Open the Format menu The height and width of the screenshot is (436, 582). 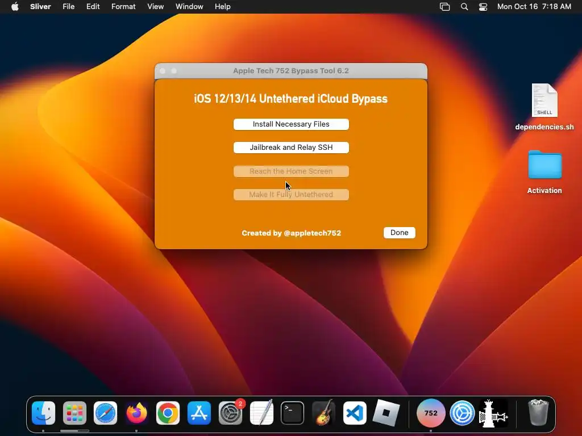[x=123, y=7]
